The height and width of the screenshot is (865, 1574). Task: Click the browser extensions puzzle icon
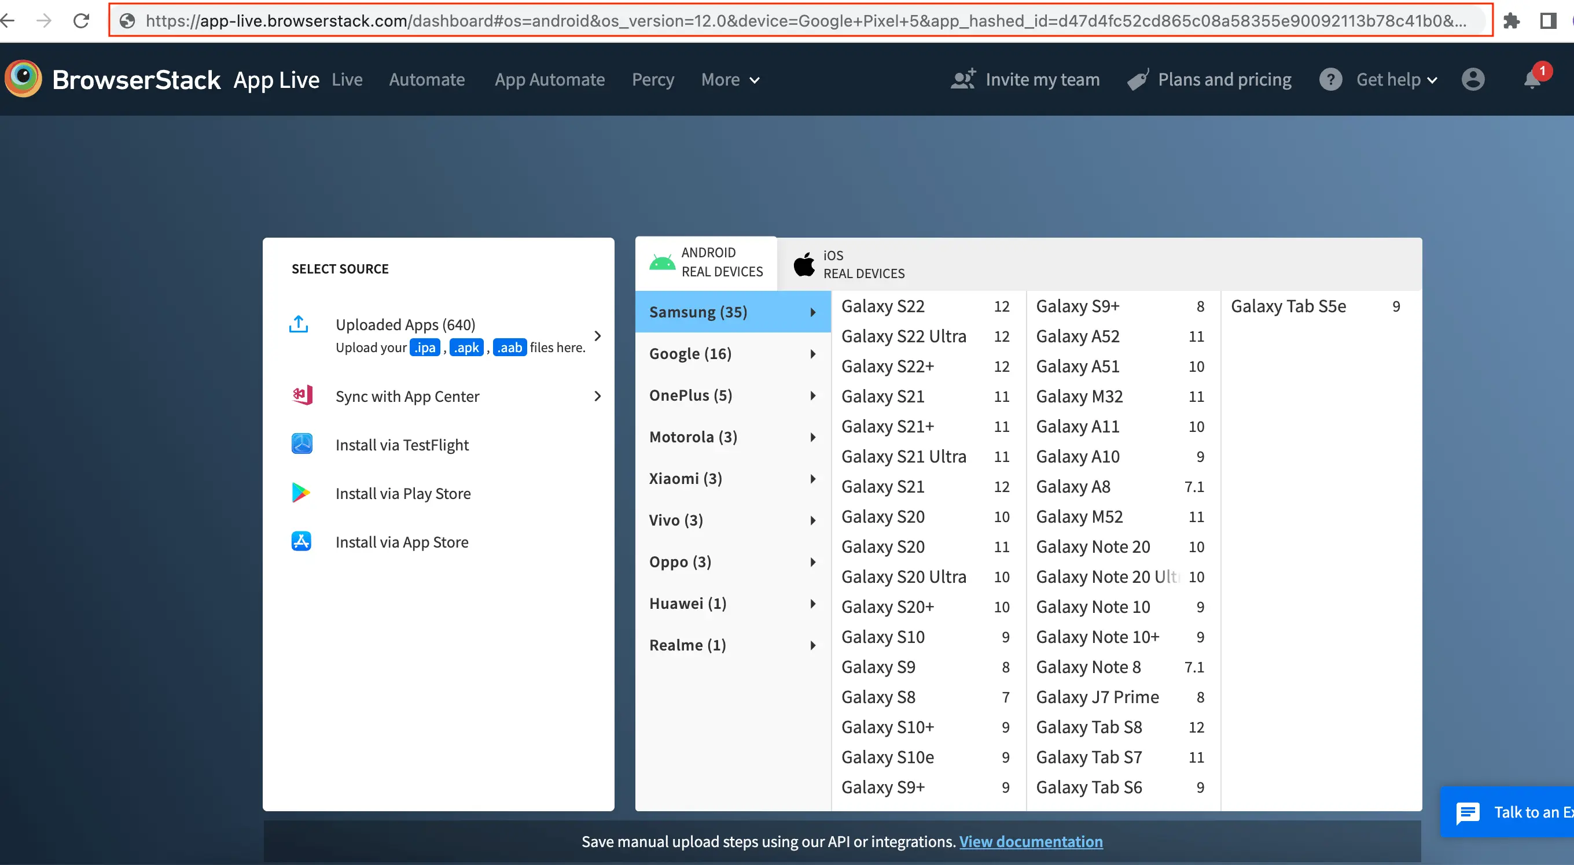point(1511,21)
